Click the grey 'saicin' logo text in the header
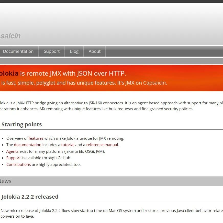This screenshot has height=223, width=223. [10, 36]
